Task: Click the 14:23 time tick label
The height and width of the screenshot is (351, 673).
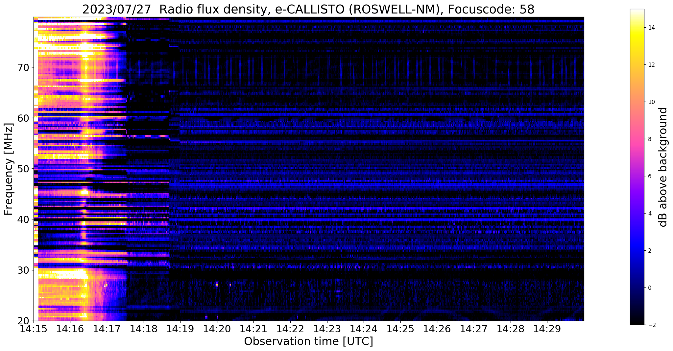Action: click(x=327, y=329)
